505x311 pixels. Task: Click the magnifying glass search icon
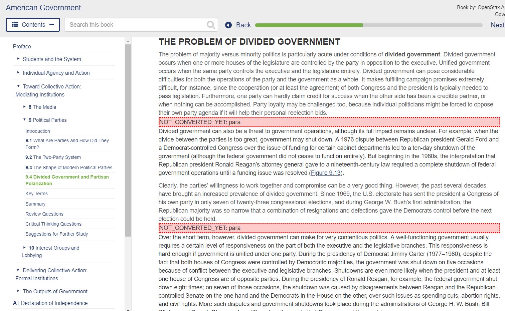coord(210,24)
